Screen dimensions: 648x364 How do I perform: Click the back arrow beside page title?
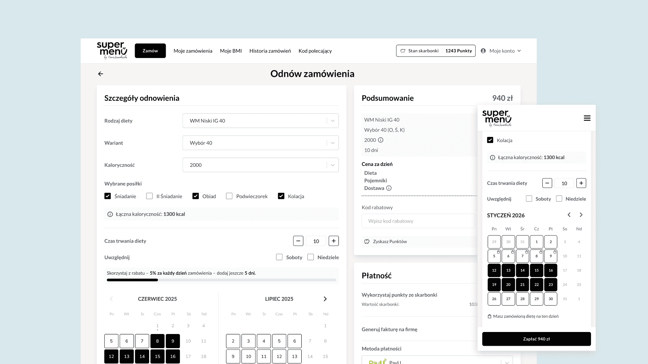(x=101, y=74)
